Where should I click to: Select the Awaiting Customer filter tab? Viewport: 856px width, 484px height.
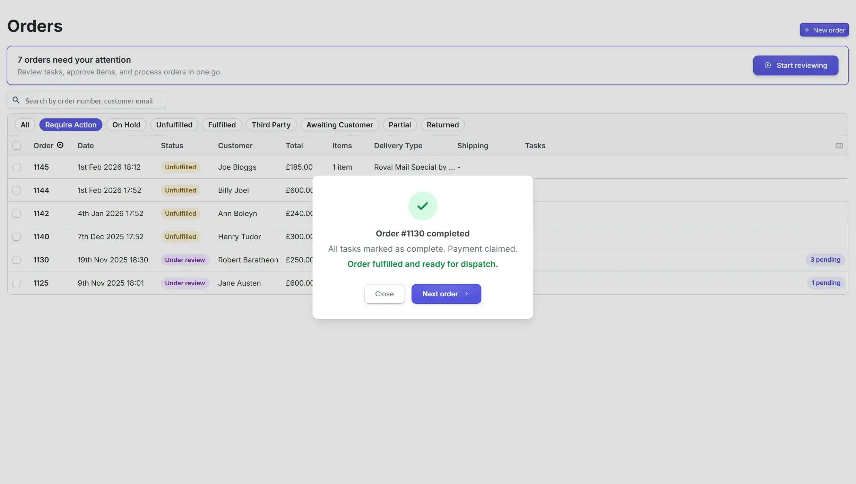(x=339, y=125)
